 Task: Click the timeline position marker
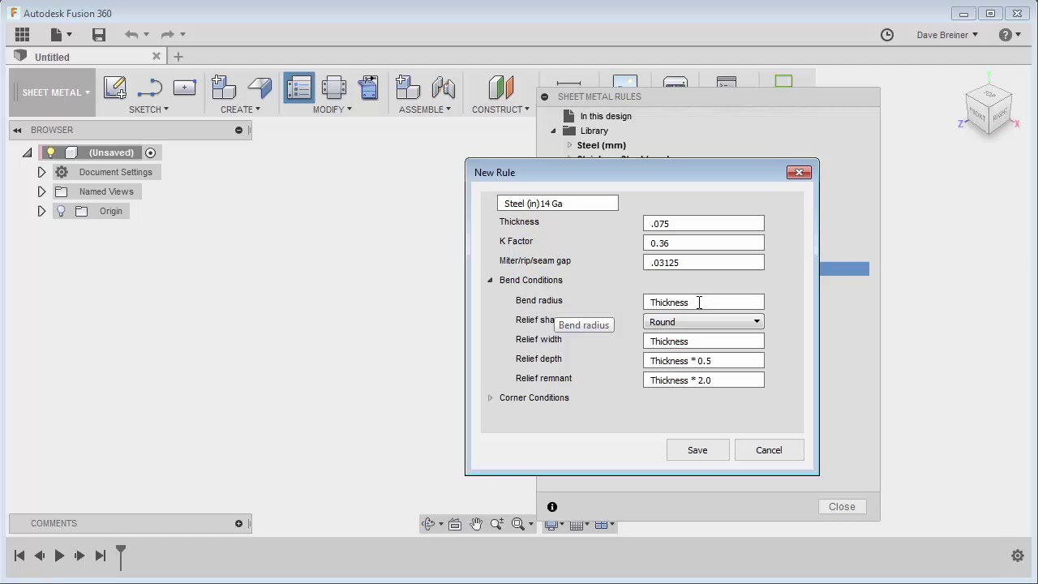pyautogui.click(x=121, y=556)
